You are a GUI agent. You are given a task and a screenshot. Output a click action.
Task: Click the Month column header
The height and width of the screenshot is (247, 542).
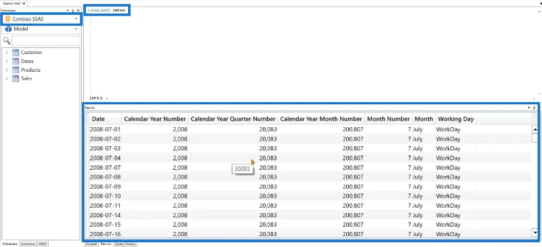424,119
